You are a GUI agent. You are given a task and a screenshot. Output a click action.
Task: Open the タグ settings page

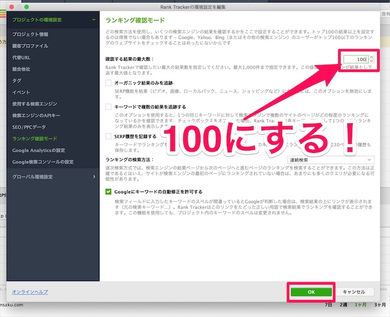[x=16, y=80]
